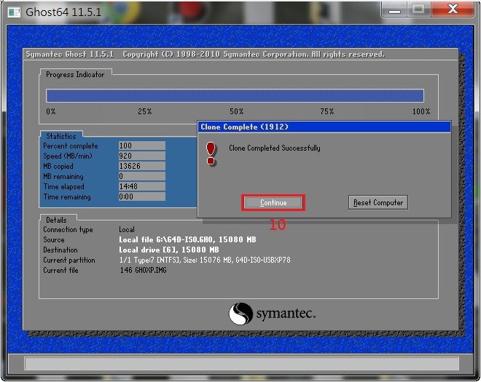This screenshot has height=382, width=481.
Task: Click the bottom status bar field
Action: point(241,364)
